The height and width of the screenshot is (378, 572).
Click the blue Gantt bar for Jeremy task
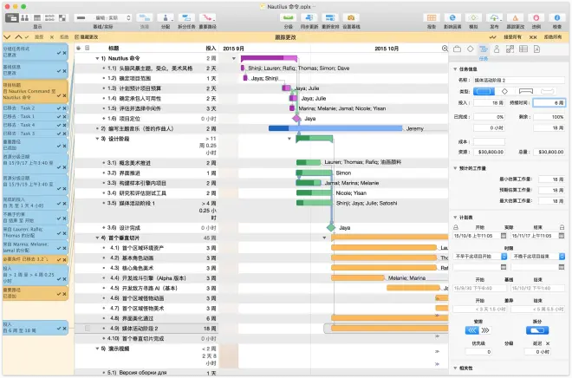[335, 128]
